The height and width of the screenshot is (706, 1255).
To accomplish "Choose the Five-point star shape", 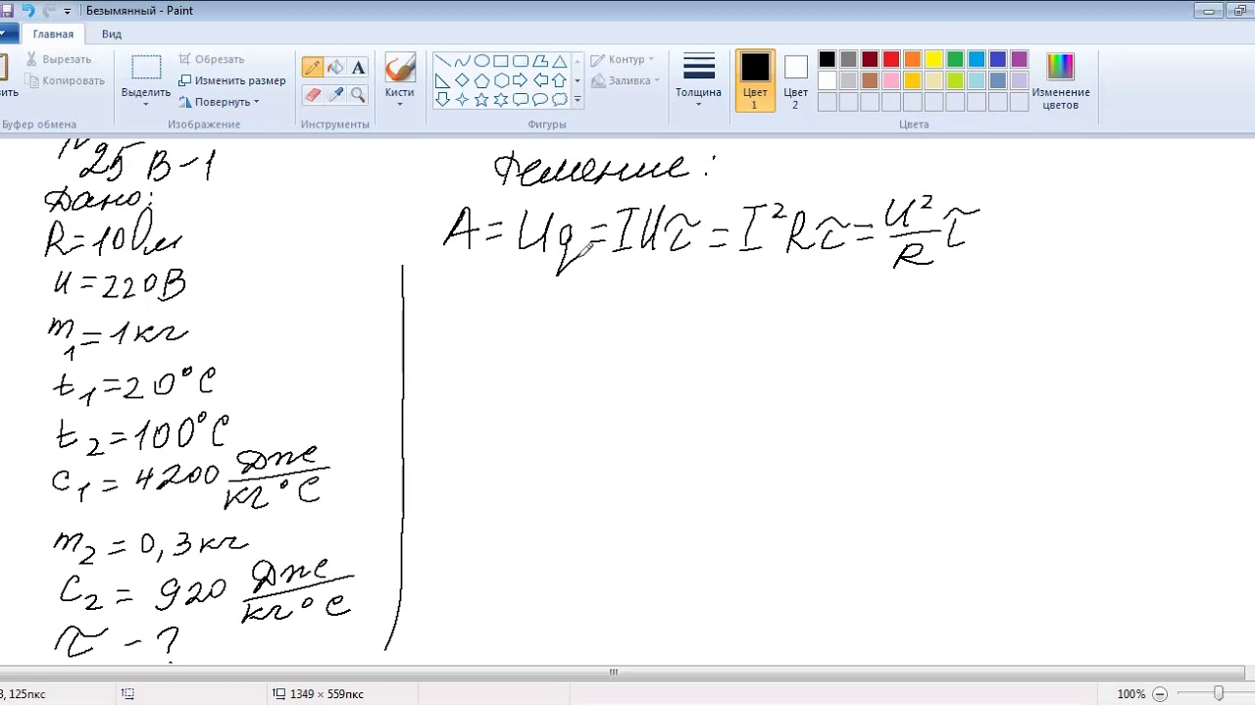I will click(x=481, y=99).
